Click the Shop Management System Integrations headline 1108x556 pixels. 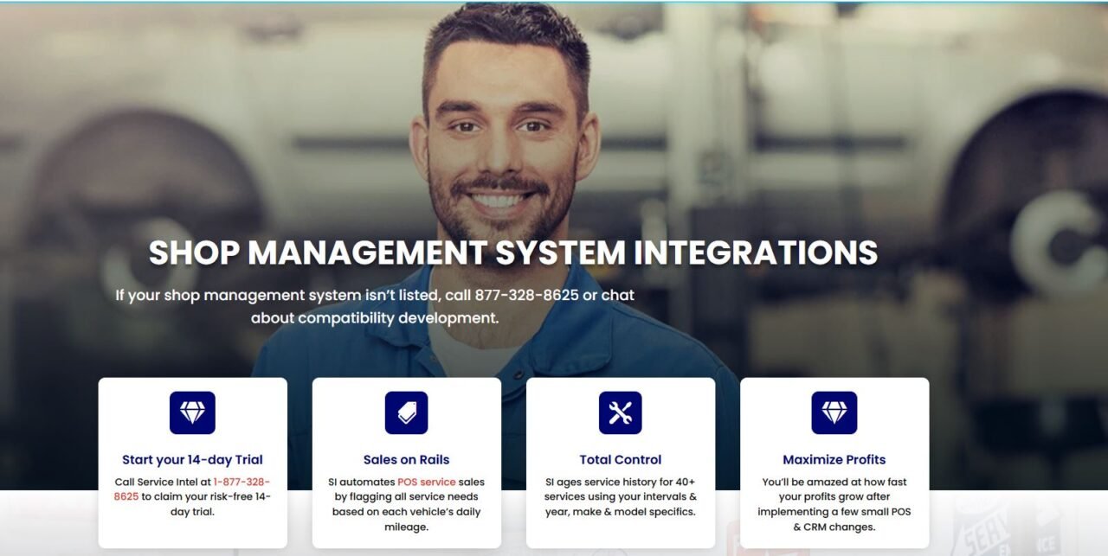(x=513, y=252)
